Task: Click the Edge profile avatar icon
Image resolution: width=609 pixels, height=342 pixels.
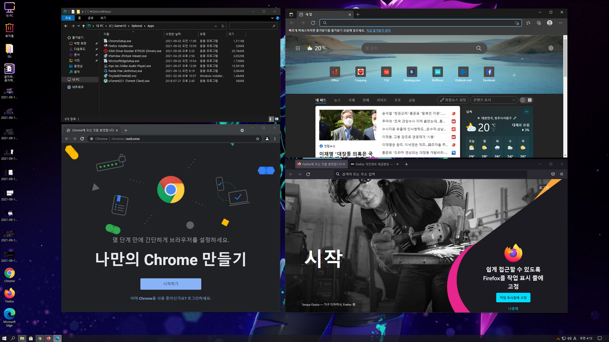Action: (x=550, y=23)
